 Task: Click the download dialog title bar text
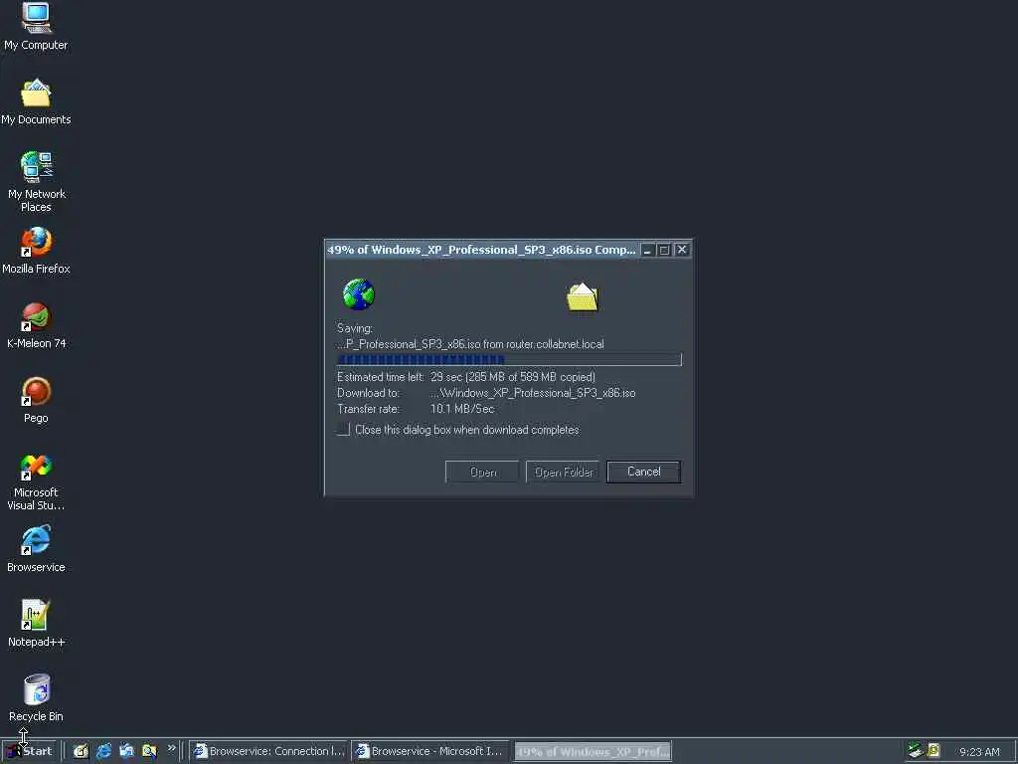pos(481,250)
